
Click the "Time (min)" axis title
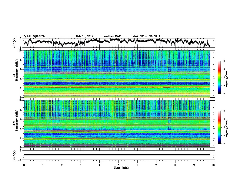click(x=121, y=168)
